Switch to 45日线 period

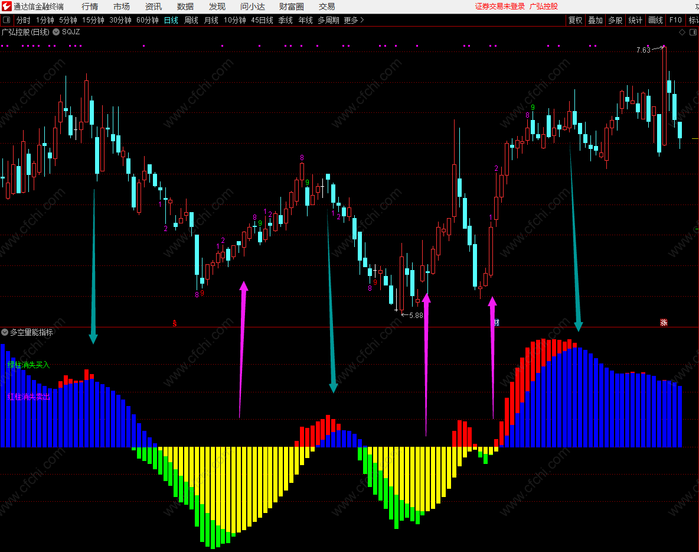click(x=262, y=20)
